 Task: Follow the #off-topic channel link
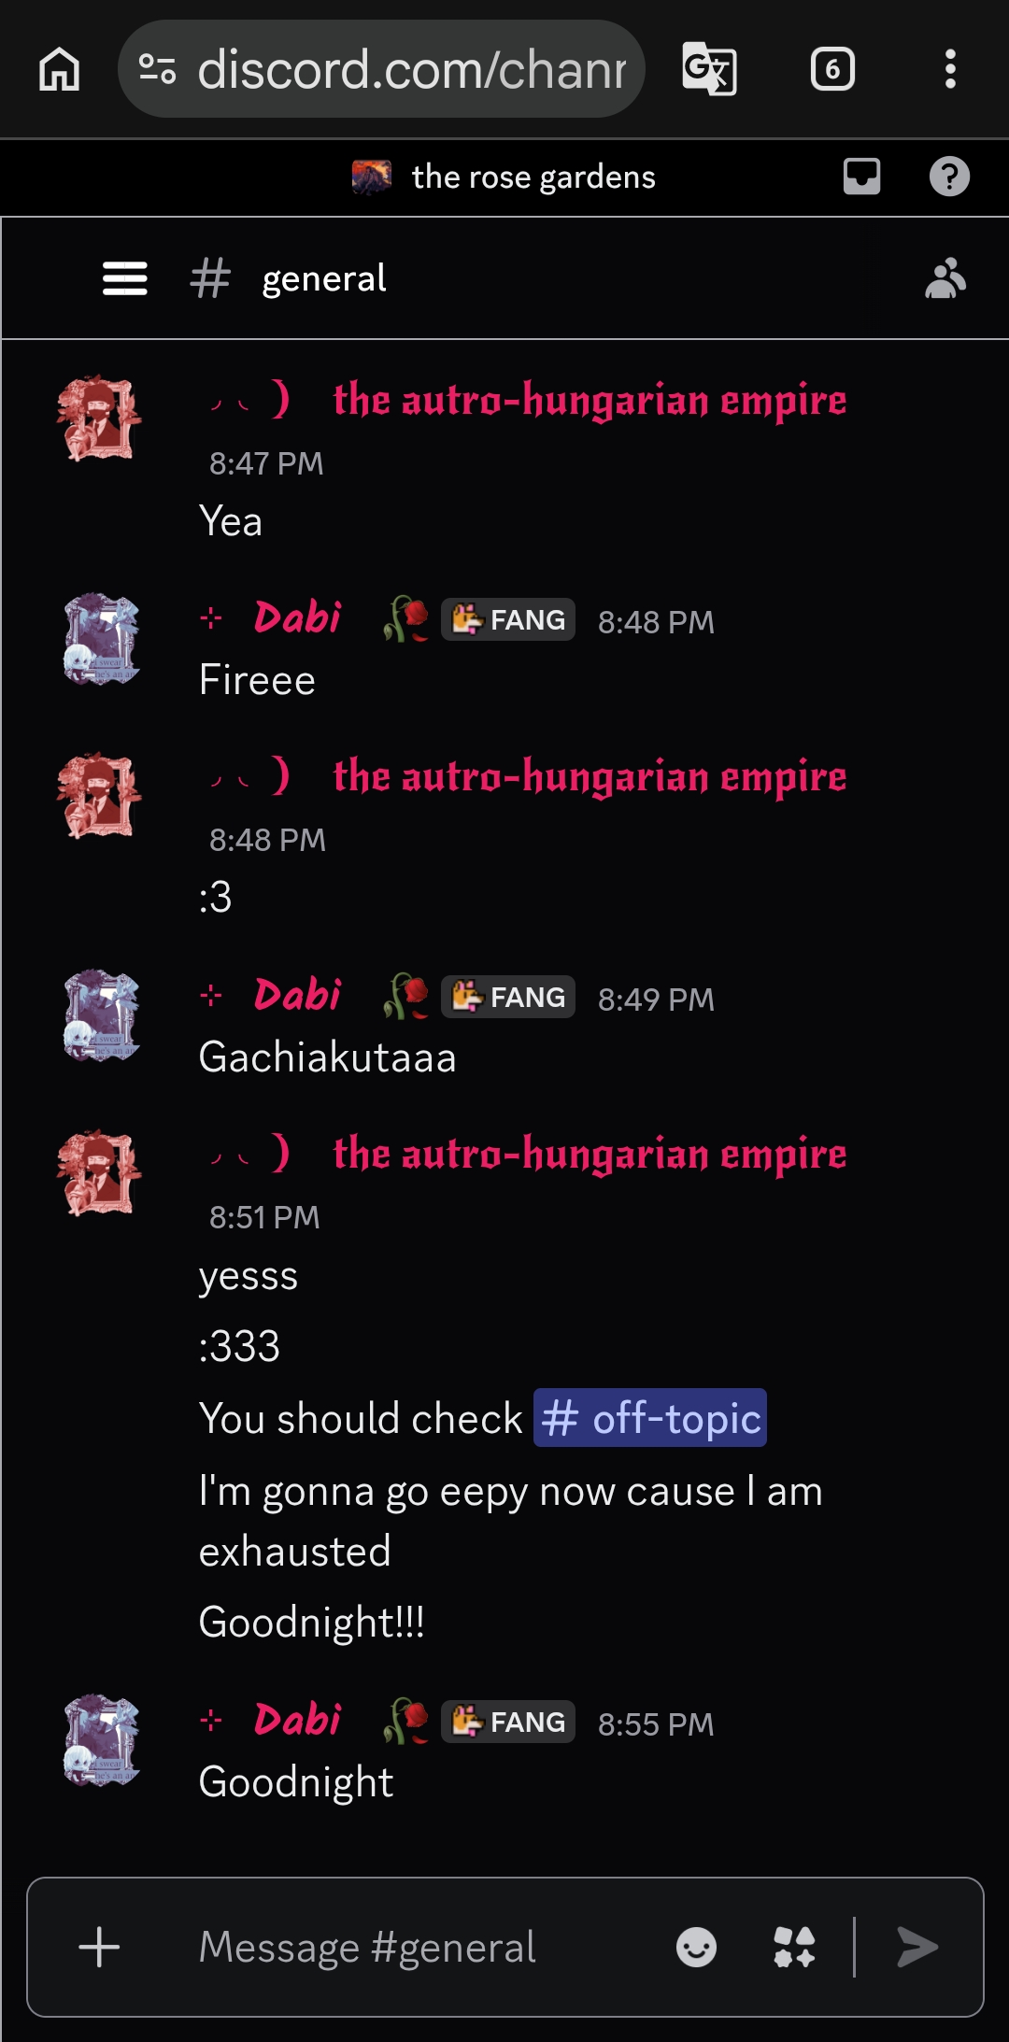(650, 1418)
